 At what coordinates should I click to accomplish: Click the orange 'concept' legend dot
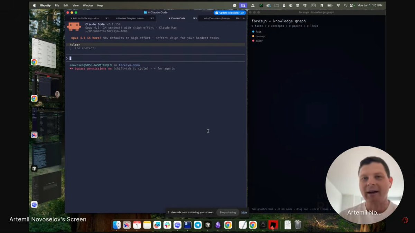click(253, 36)
